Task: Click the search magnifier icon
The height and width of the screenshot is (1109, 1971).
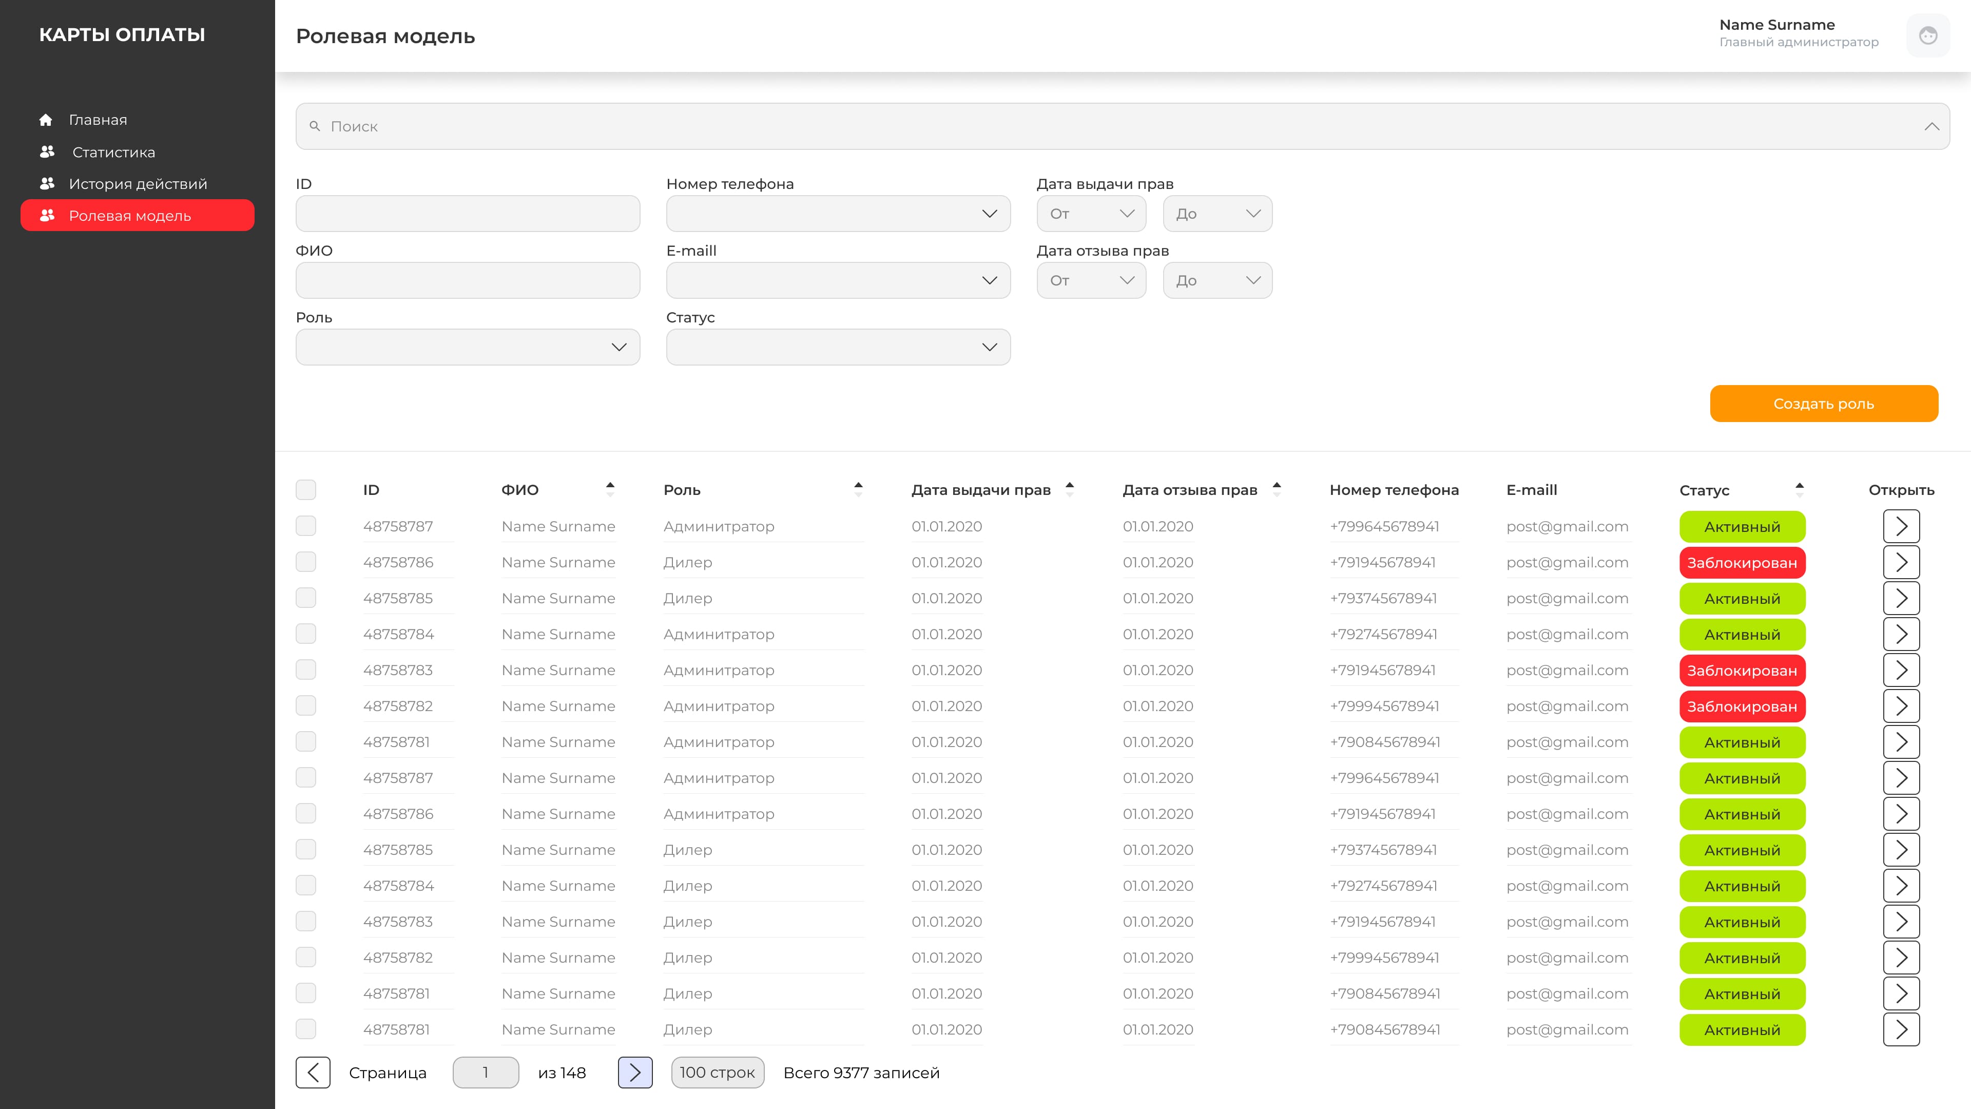Action: click(315, 126)
